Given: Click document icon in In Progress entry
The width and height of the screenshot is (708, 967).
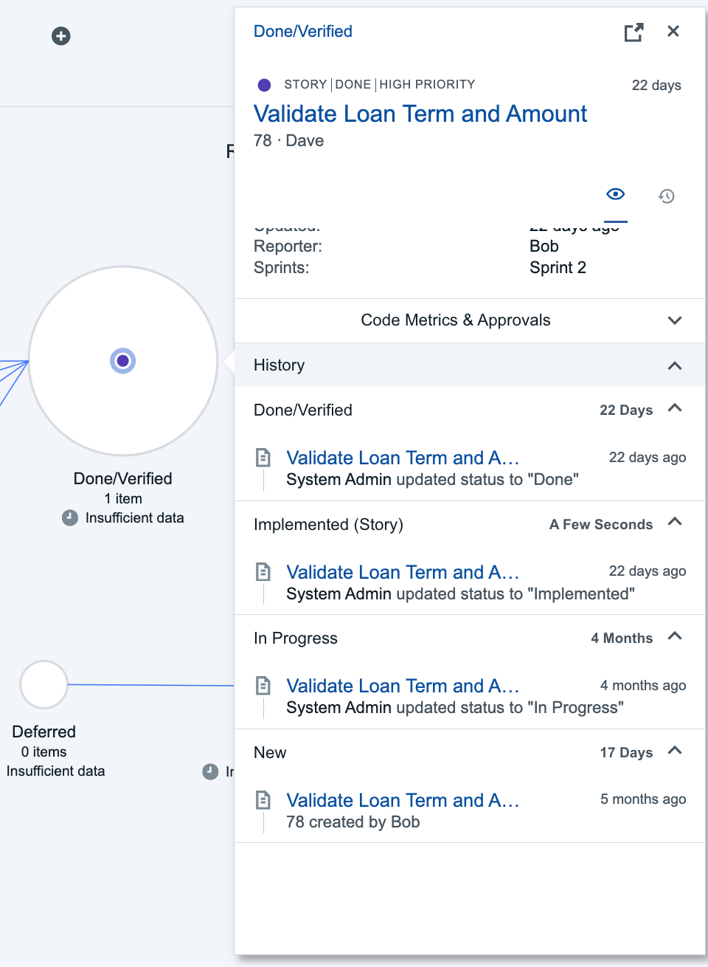Looking at the screenshot, I should pos(263,686).
